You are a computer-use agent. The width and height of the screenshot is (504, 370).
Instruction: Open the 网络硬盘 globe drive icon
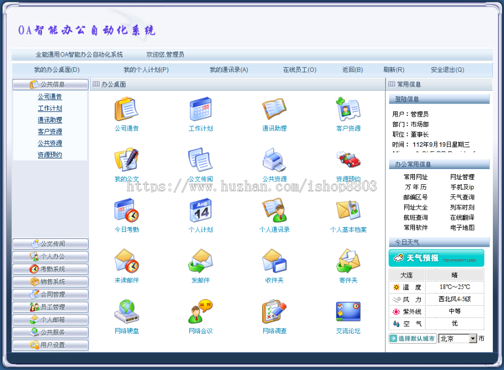pyautogui.click(x=127, y=312)
